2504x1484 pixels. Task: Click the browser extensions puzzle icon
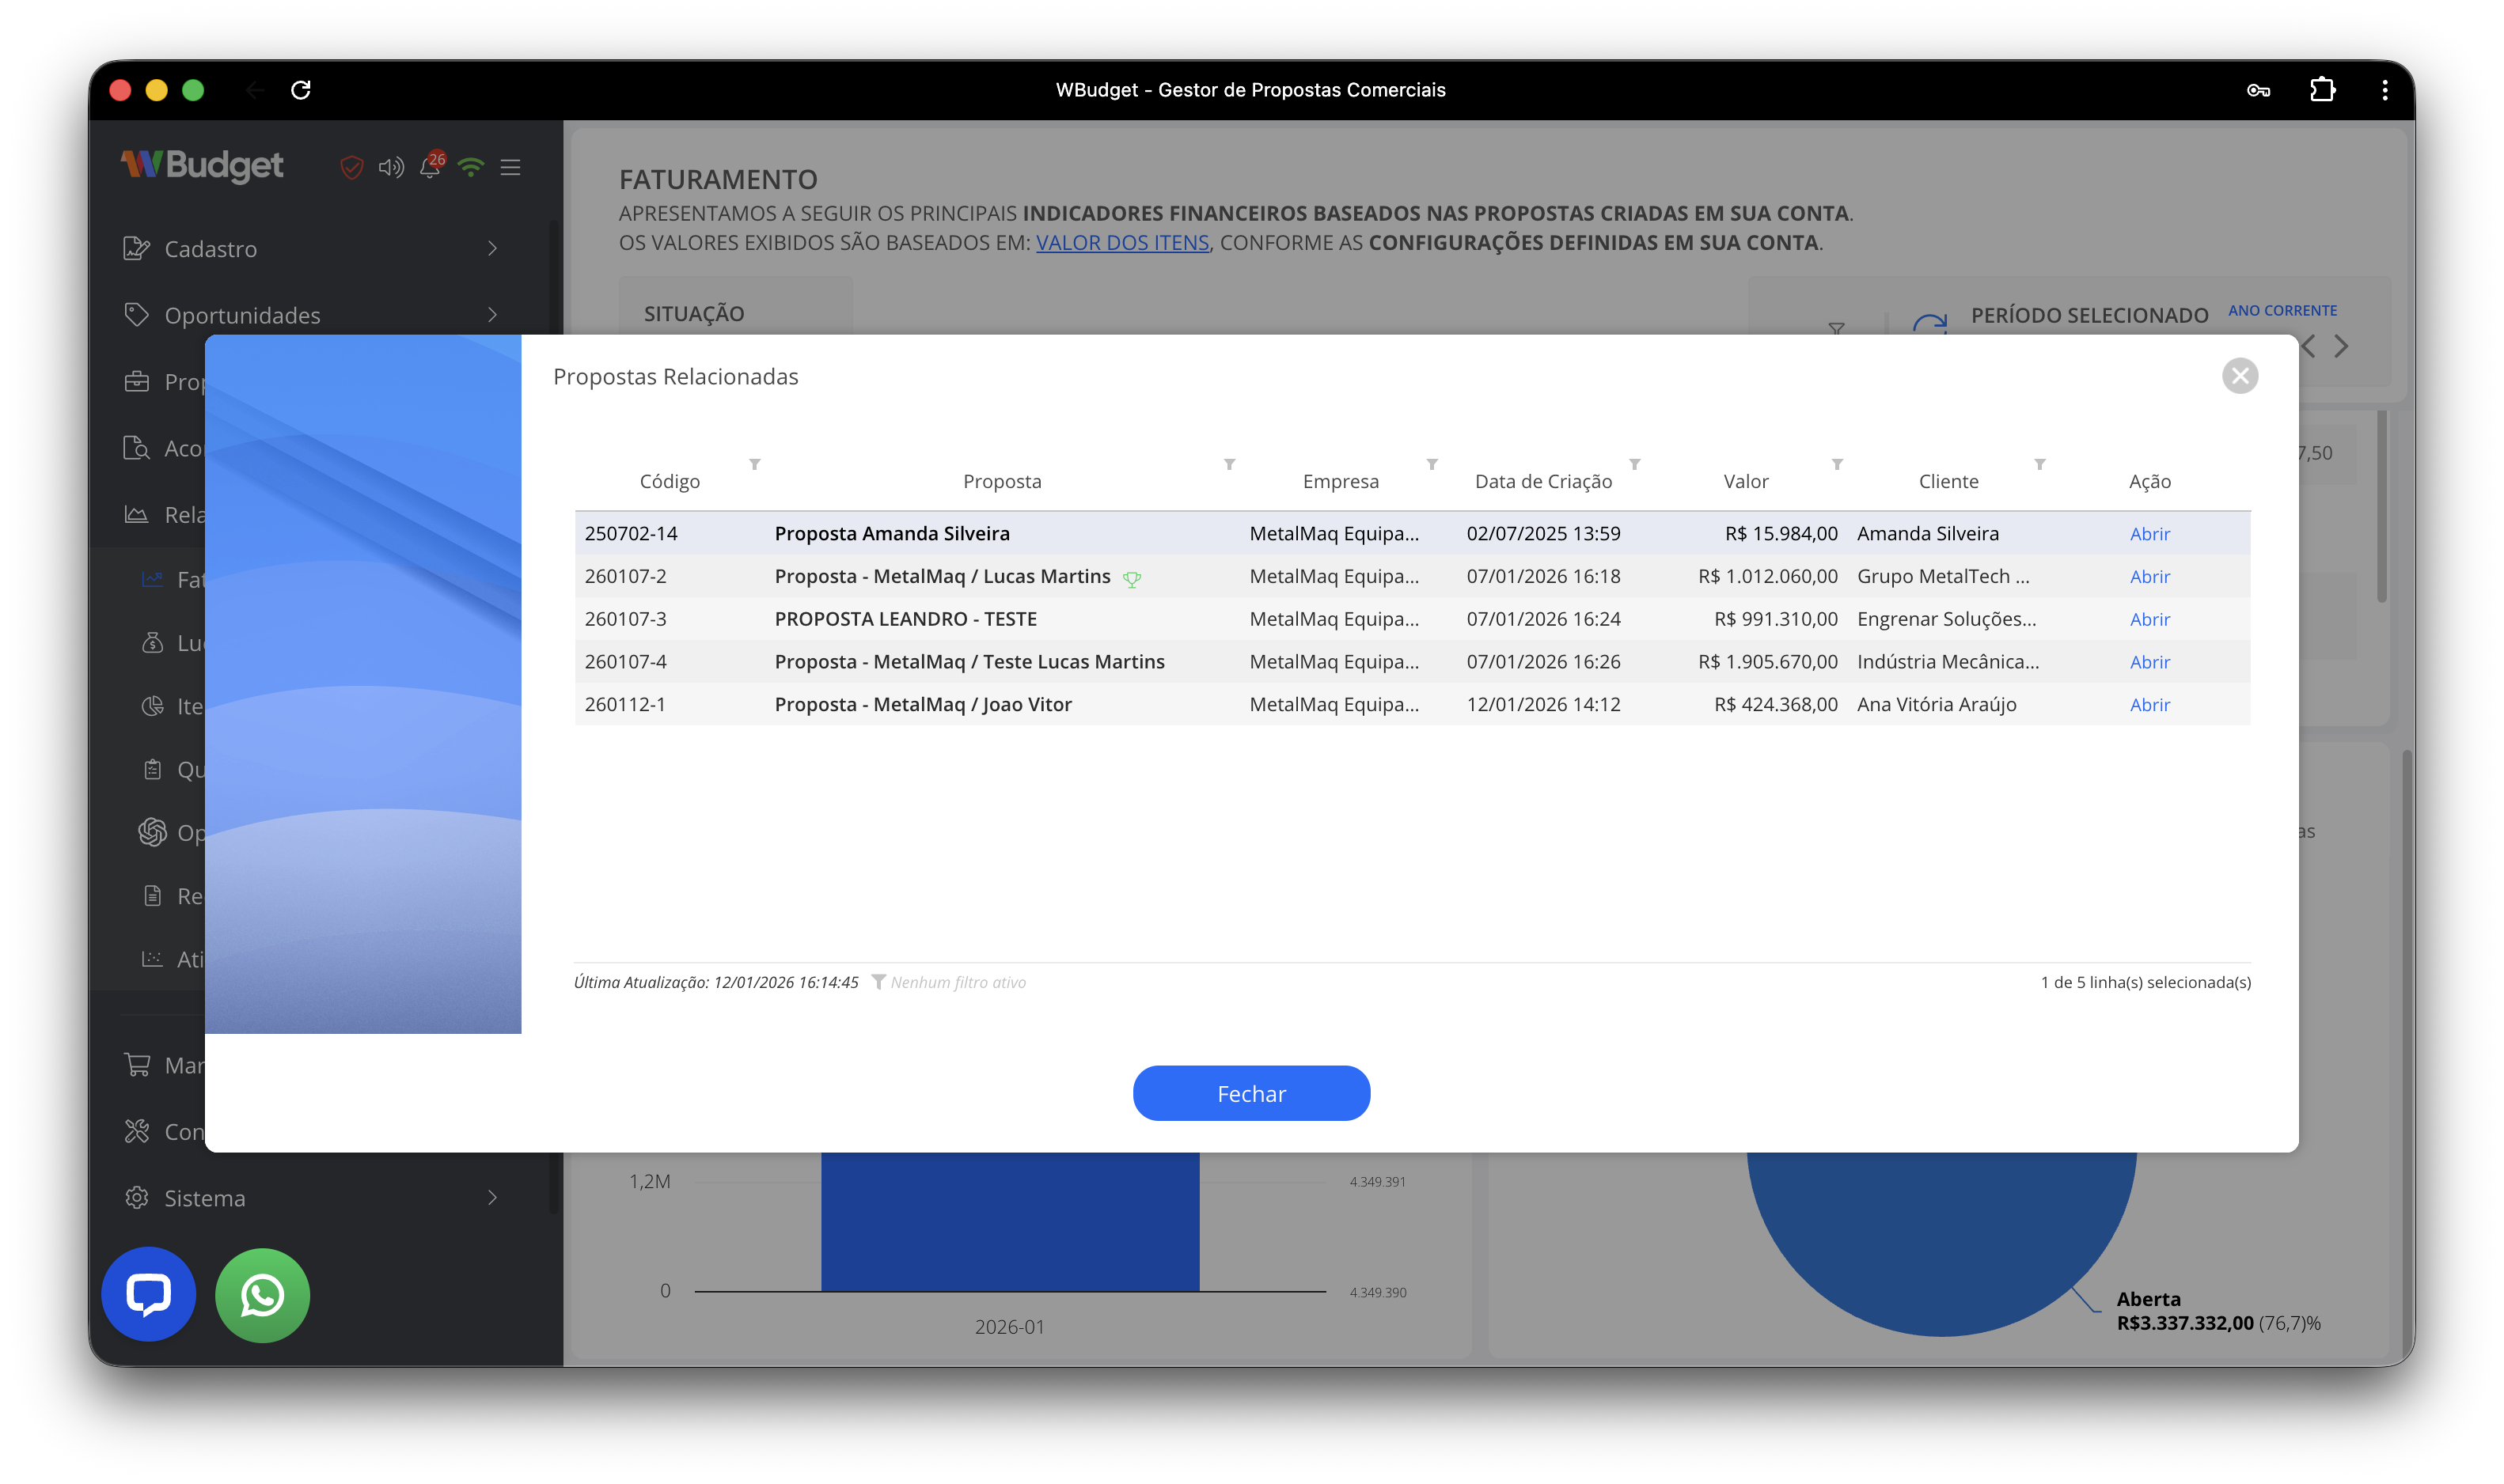pyautogui.click(x=2322, y=90)
